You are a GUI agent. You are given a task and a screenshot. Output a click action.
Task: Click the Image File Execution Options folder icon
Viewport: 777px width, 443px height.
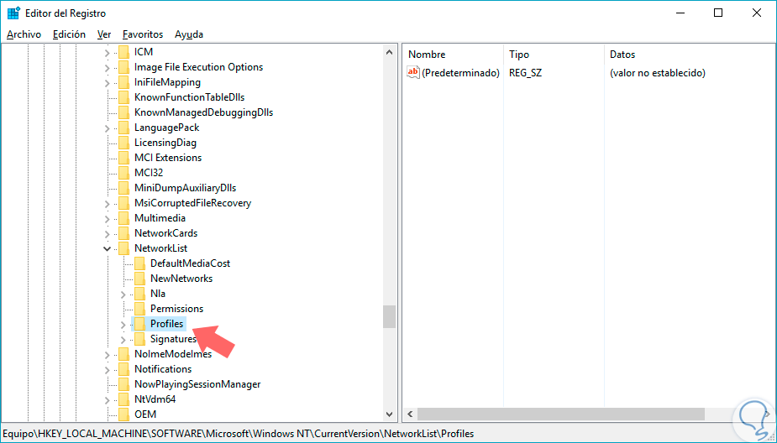pyautogui.click(x=123, y=67)
